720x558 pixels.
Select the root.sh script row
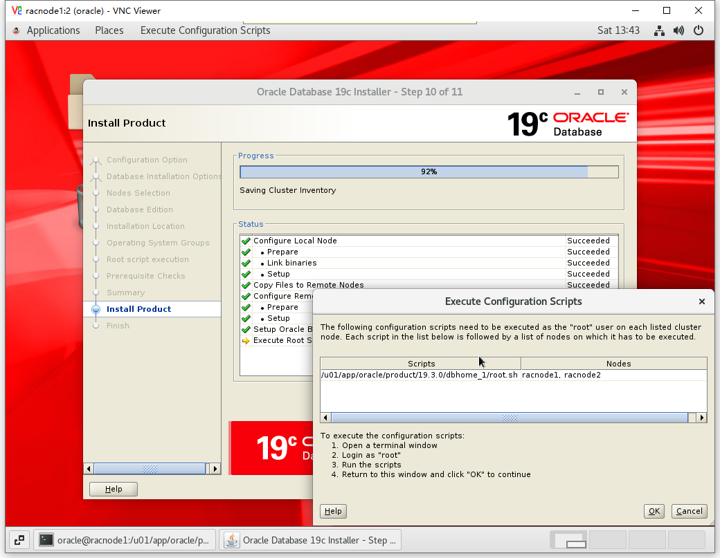[420, 375]
